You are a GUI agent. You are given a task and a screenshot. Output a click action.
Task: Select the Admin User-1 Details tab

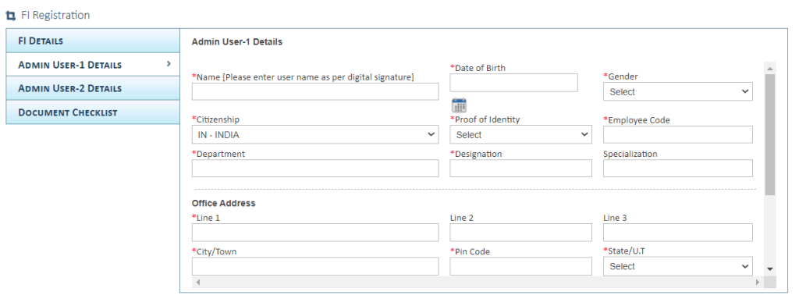click(x=93, y=65)
